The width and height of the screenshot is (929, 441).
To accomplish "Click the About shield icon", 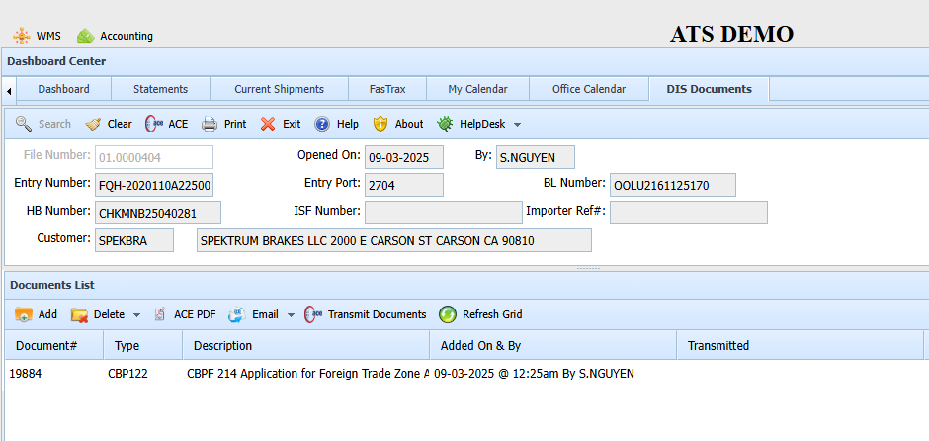I will (x=380, y=124).
